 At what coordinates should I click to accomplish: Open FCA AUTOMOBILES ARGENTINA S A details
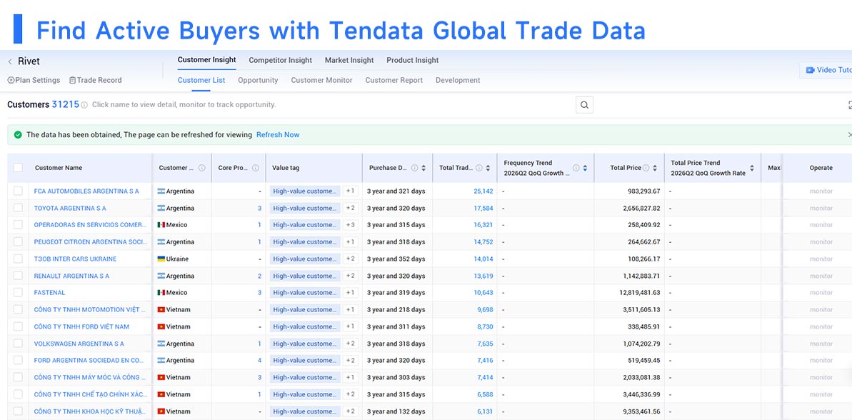point(86,191)
